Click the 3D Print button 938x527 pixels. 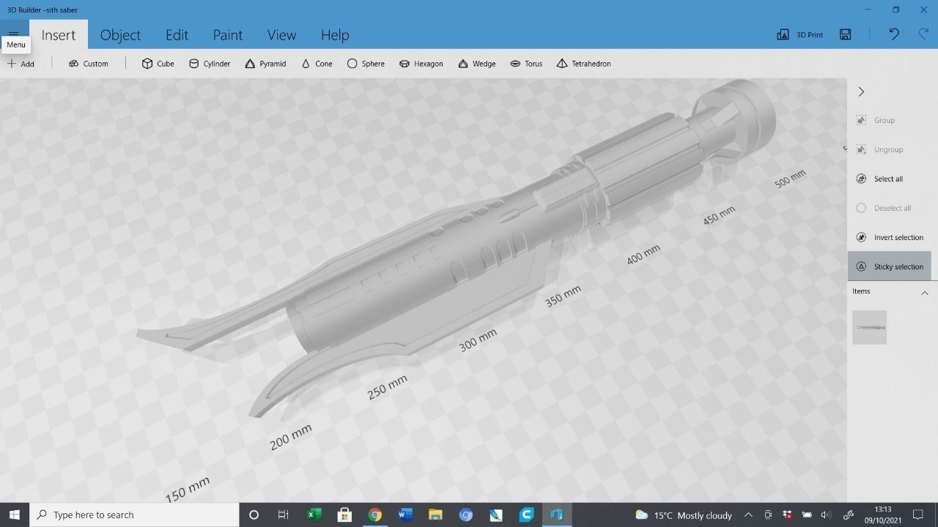coord(800,34)
